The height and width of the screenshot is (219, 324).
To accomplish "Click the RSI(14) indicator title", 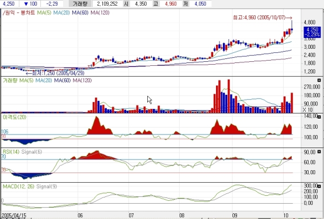I will pyautogui.click(x=11, y=152).
